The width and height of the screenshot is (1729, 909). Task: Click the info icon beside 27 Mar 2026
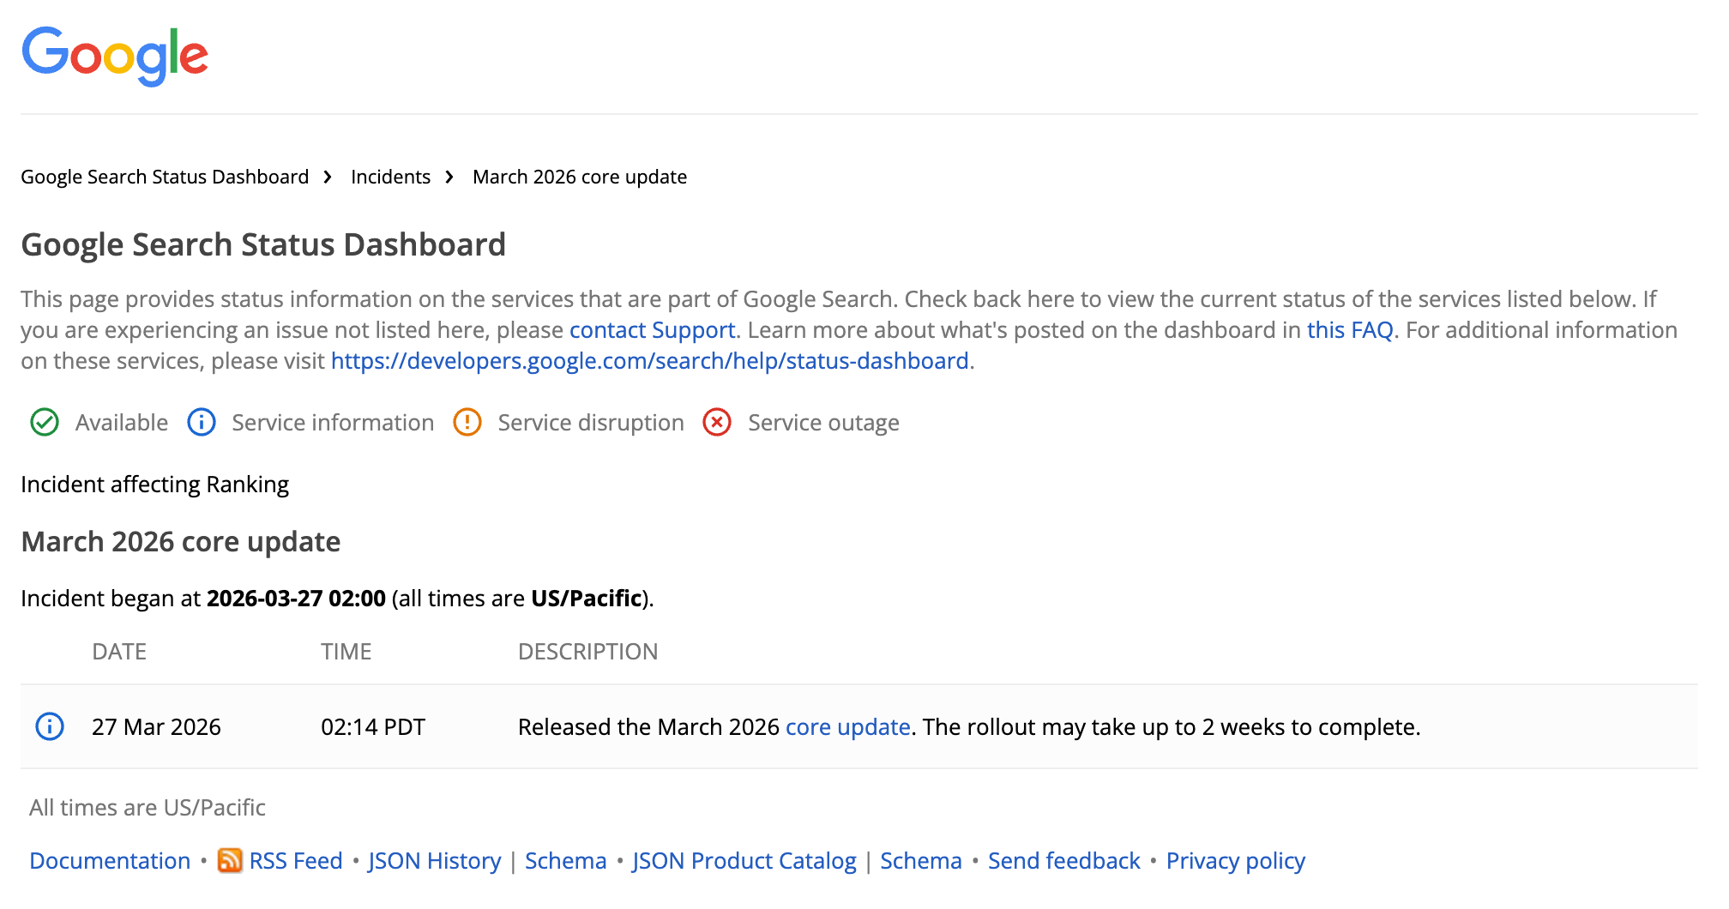click(50, 726)
